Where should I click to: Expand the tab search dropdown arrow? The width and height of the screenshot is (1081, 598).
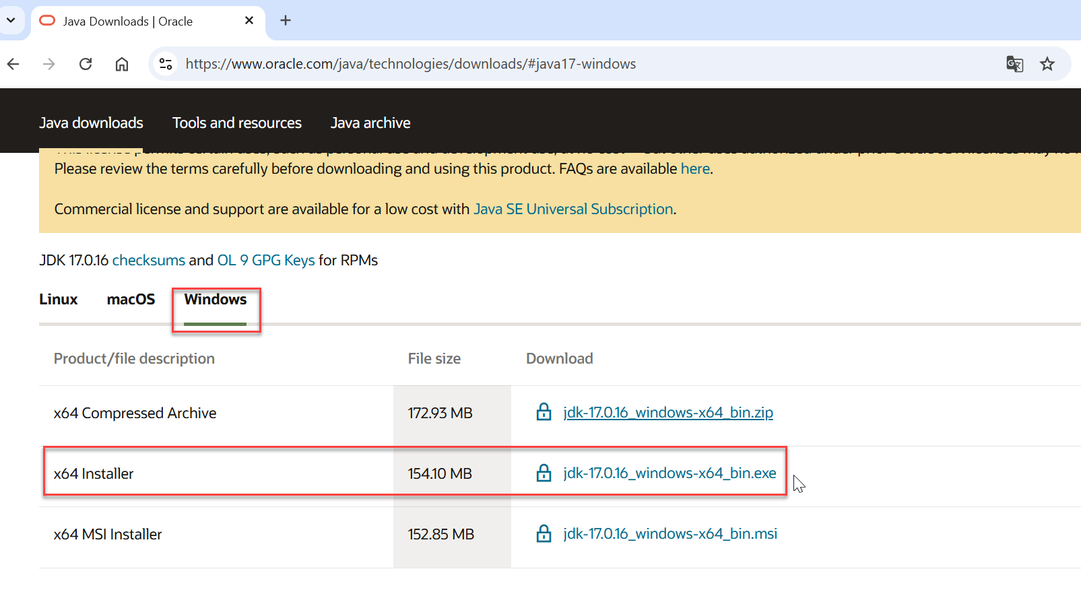[11, 20]
